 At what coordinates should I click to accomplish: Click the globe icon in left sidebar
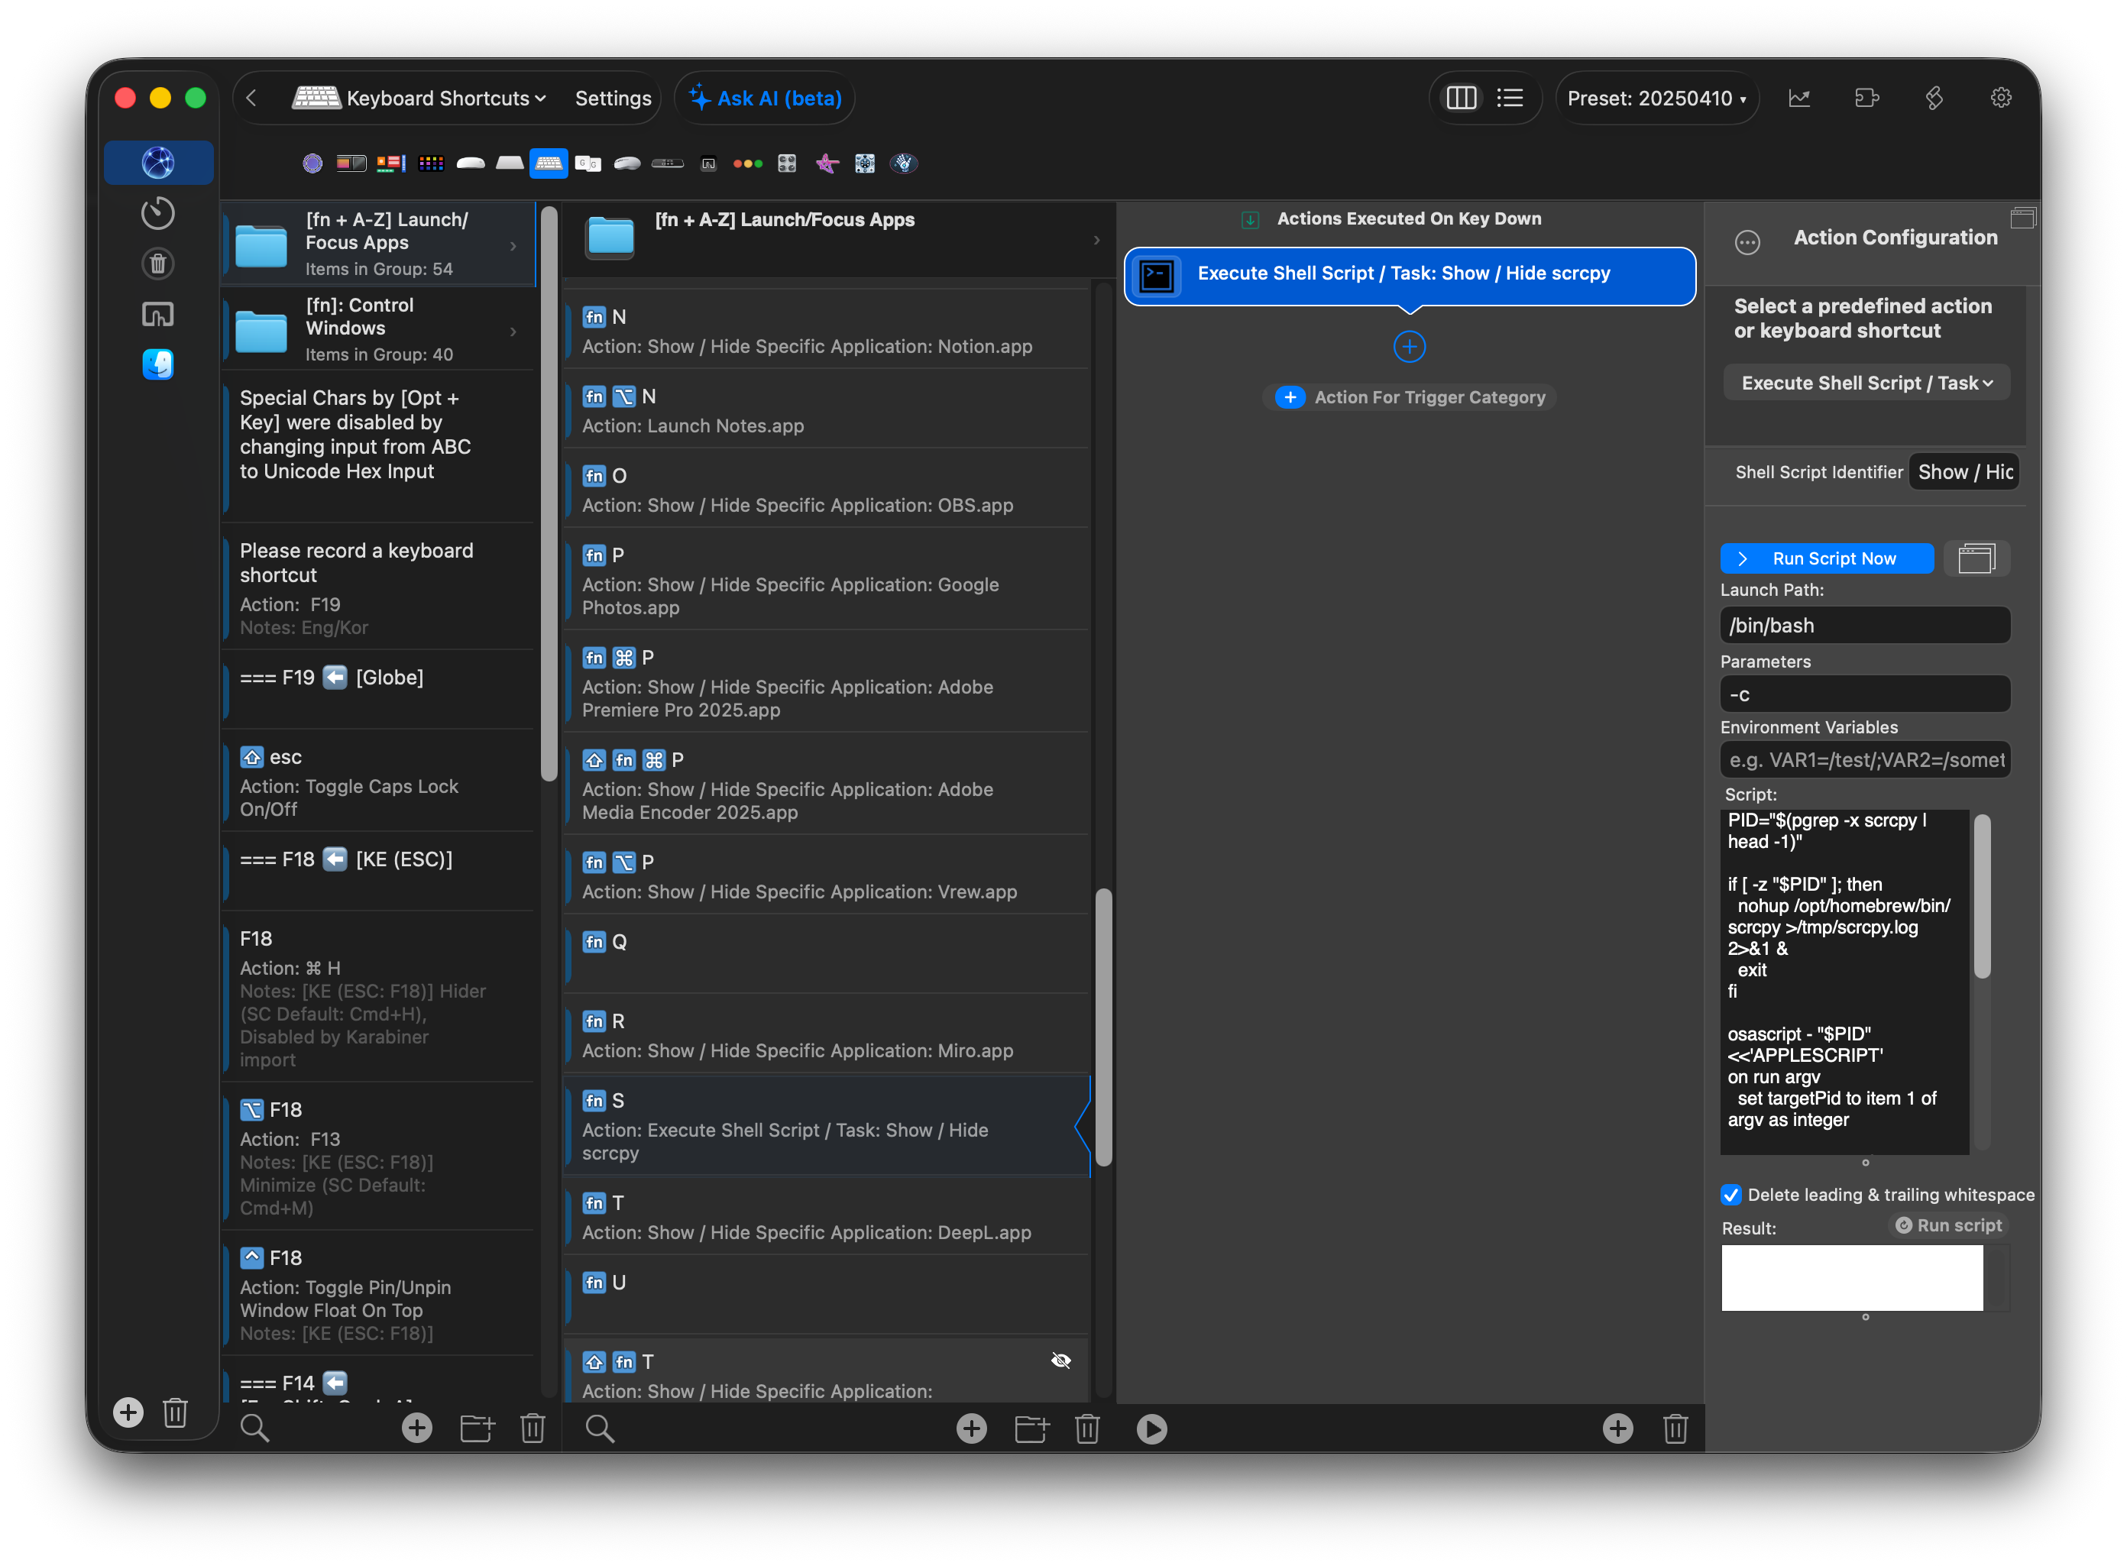158,162
